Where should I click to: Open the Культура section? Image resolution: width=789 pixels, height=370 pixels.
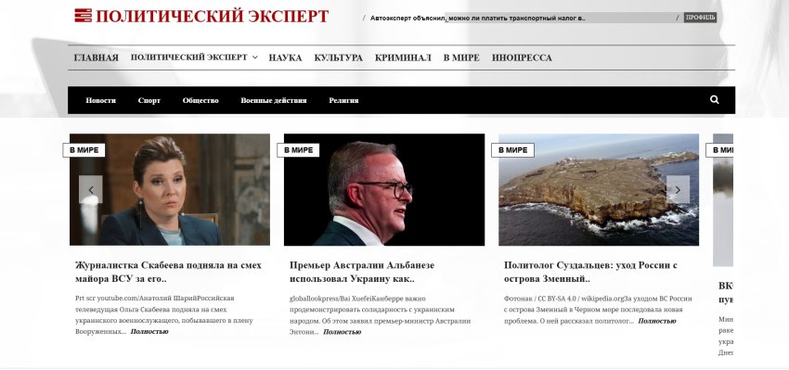coord(338,57)
